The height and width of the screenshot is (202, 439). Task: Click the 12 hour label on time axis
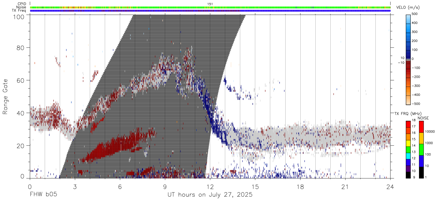(x=210, y=186)
